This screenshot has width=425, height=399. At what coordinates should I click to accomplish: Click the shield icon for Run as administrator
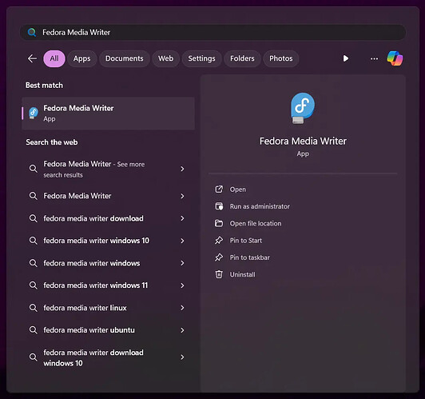click(219, 206)
